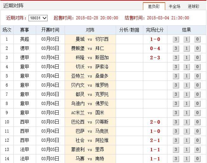Click the 开赛时间 column header
The width and height of the screenshot is (207, 163).
pos(50,30)
